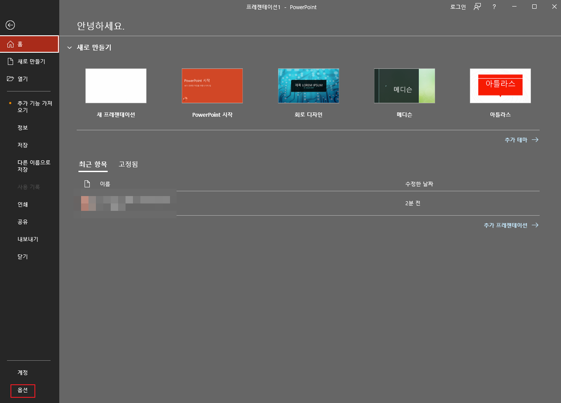This screenshot has height=403, width=561.
Task: Select 홈 in the sidebar
Action: pos(29,44)
